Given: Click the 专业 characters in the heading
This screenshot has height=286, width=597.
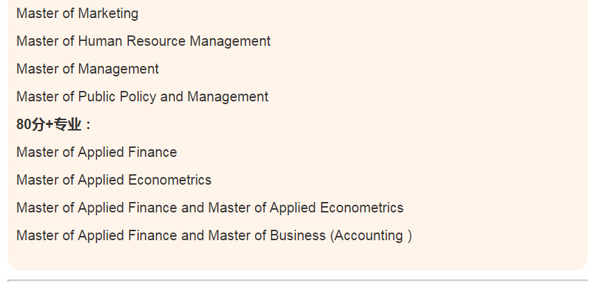Looking at the screenshot, I should (x=68, y=124).
